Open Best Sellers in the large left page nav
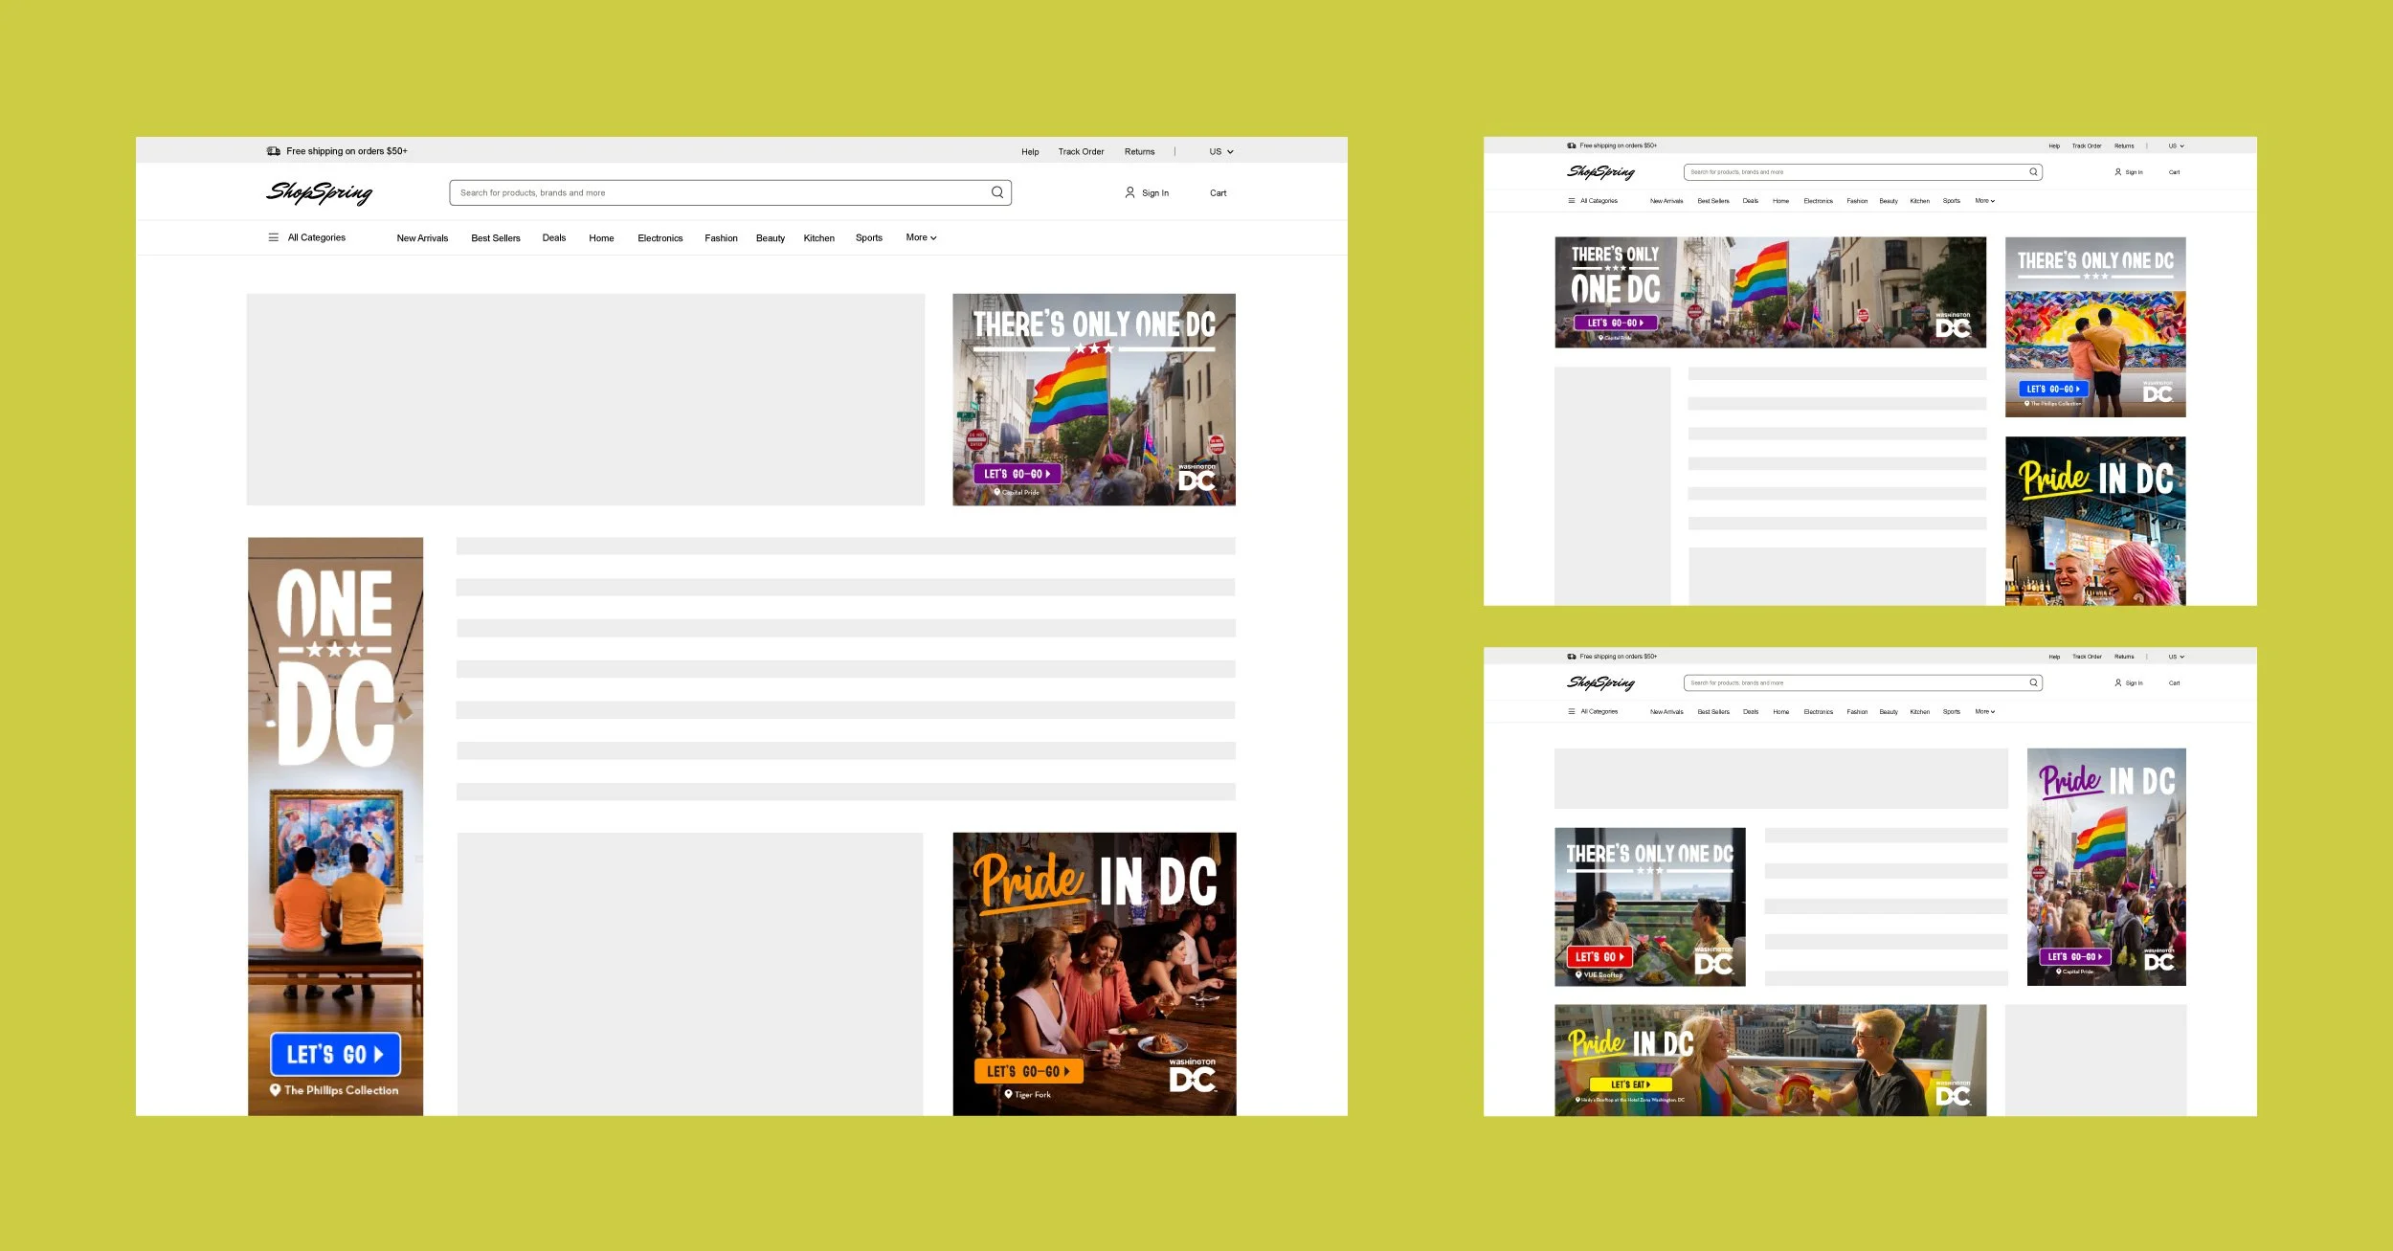The height and width of the screenshot is (1251, 2393). (x=496, y=238)
